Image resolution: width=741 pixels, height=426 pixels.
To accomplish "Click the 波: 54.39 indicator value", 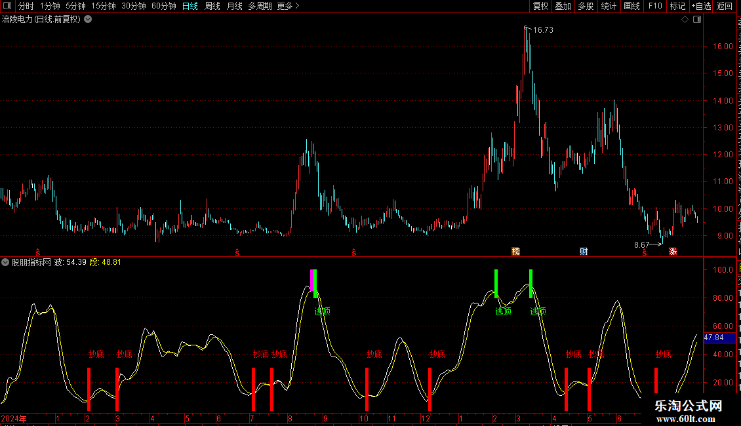I will coord(70,262).
